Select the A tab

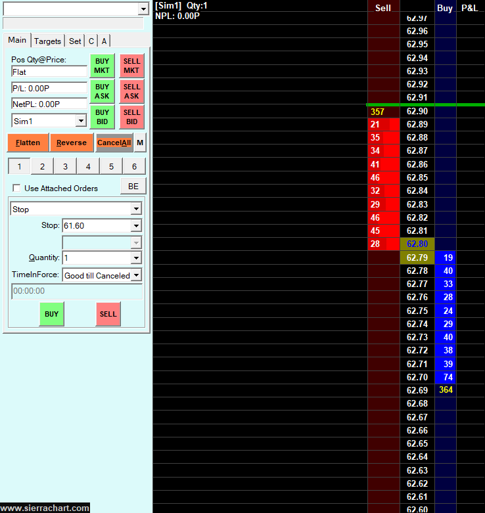pos(104,41)
